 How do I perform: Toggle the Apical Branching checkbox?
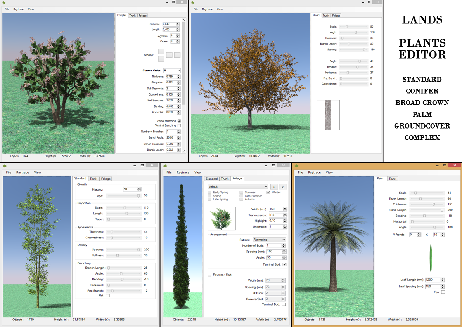click(x=179, y=121)
